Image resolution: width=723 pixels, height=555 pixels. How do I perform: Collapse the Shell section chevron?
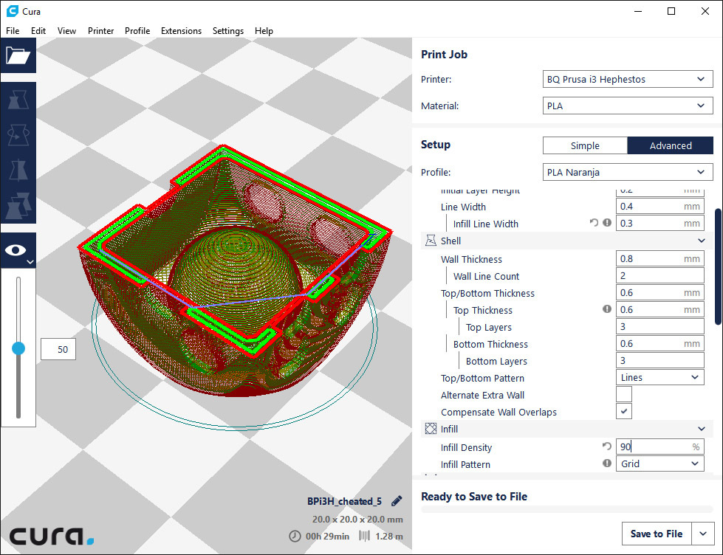point(702,241)
